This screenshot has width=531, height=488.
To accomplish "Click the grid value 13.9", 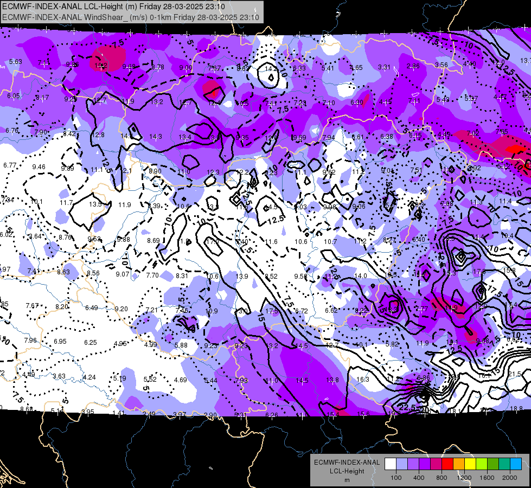I will click(242, 277).
